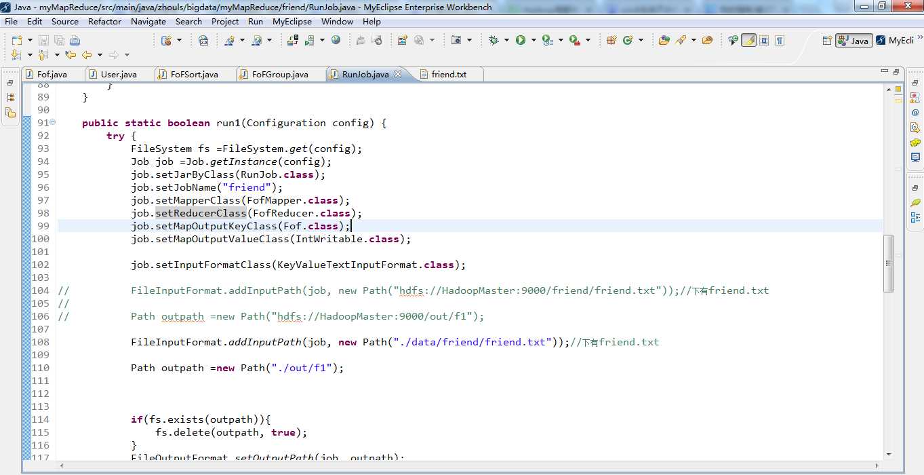Switch to the FoFSort.java editor tab
The image size is (924, 475).
pos(194,74)
